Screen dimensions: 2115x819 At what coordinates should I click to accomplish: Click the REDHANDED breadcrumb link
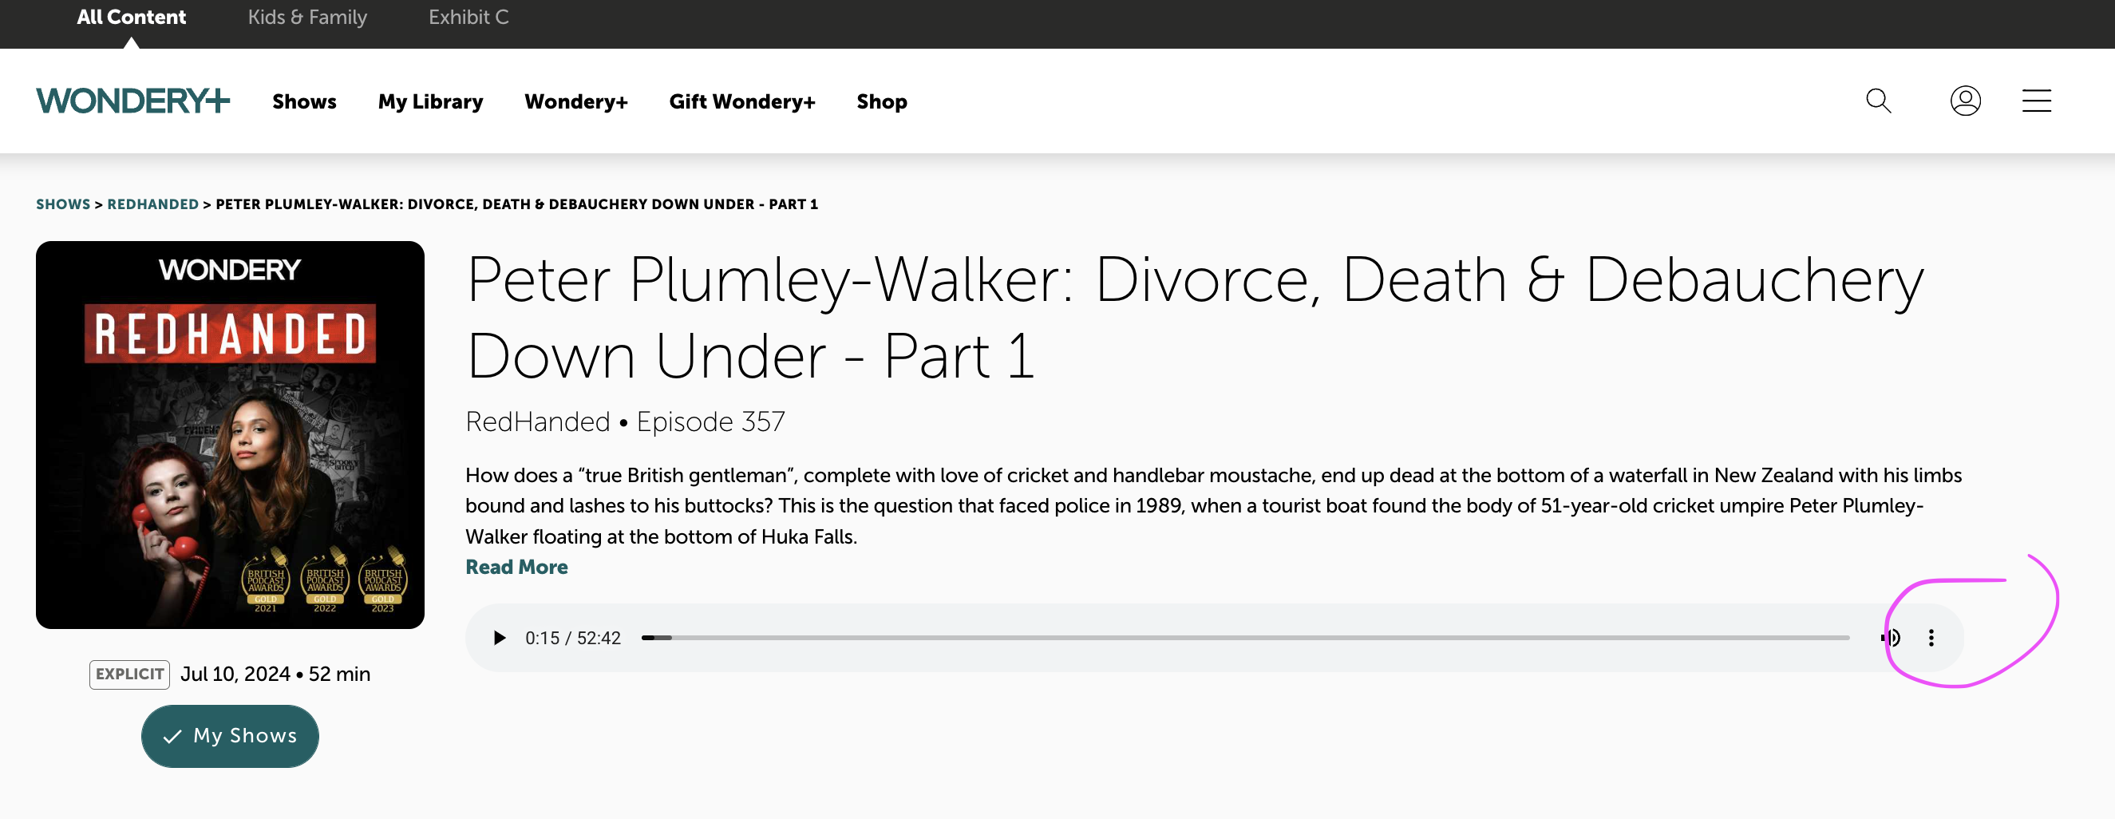coord(152,204)
